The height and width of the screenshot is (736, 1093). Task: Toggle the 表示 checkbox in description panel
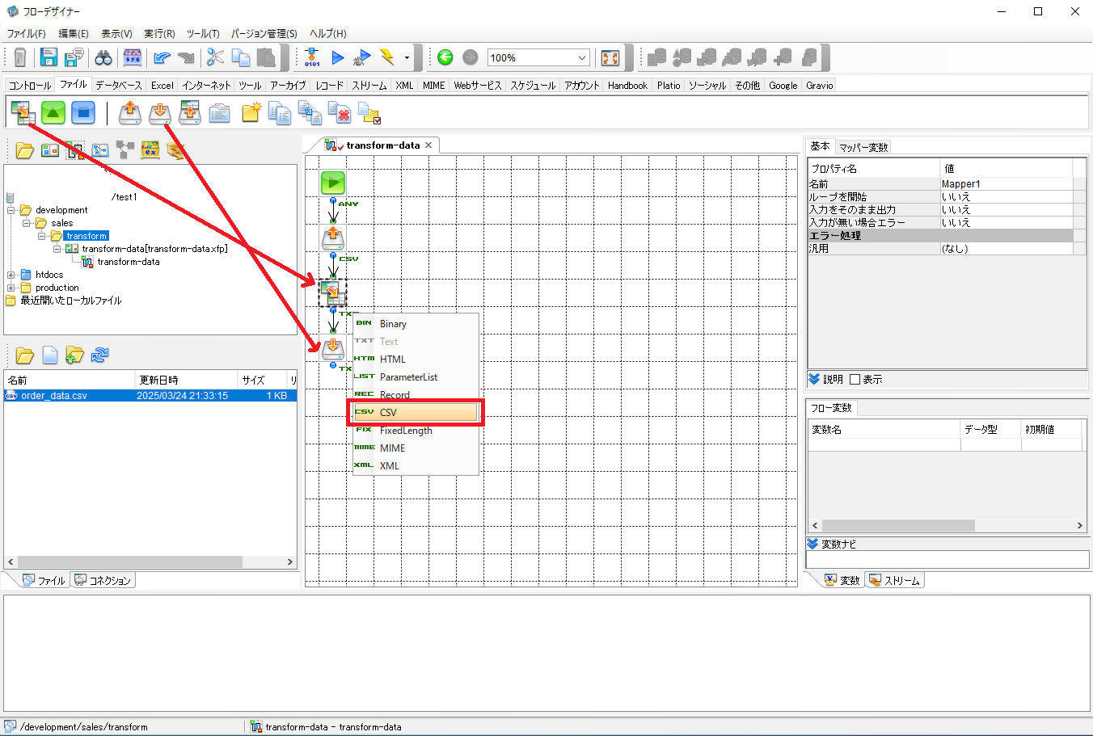[855, 380]
